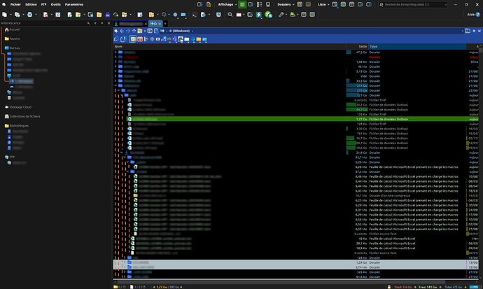Click the disk usage bar in status bar

474,287
